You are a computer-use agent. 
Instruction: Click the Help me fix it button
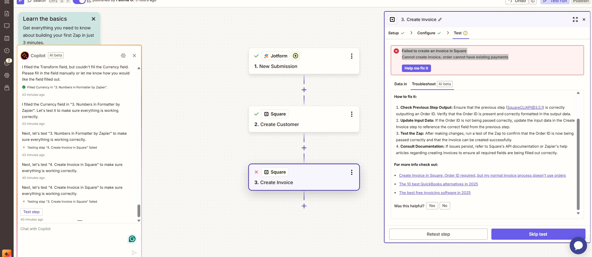coord(416,68)
